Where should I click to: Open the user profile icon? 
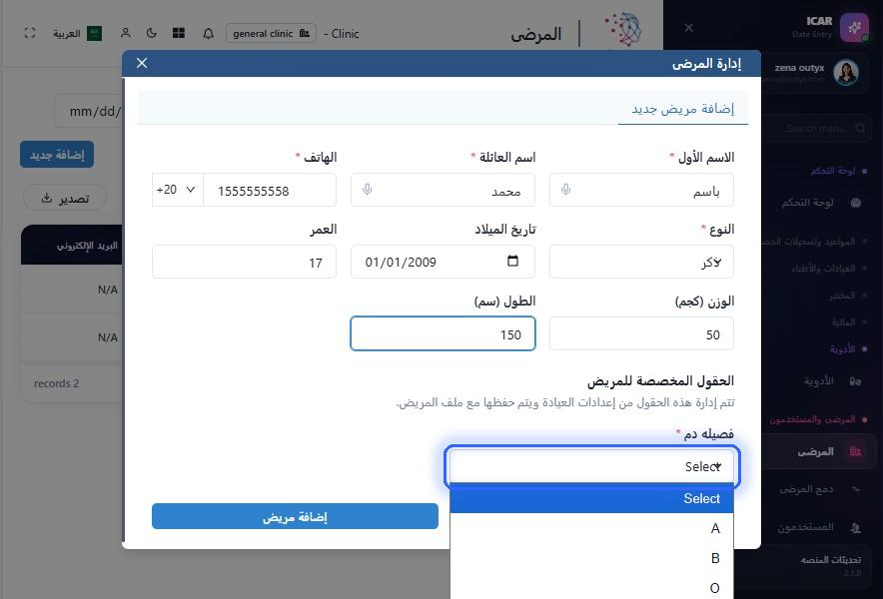126,33
